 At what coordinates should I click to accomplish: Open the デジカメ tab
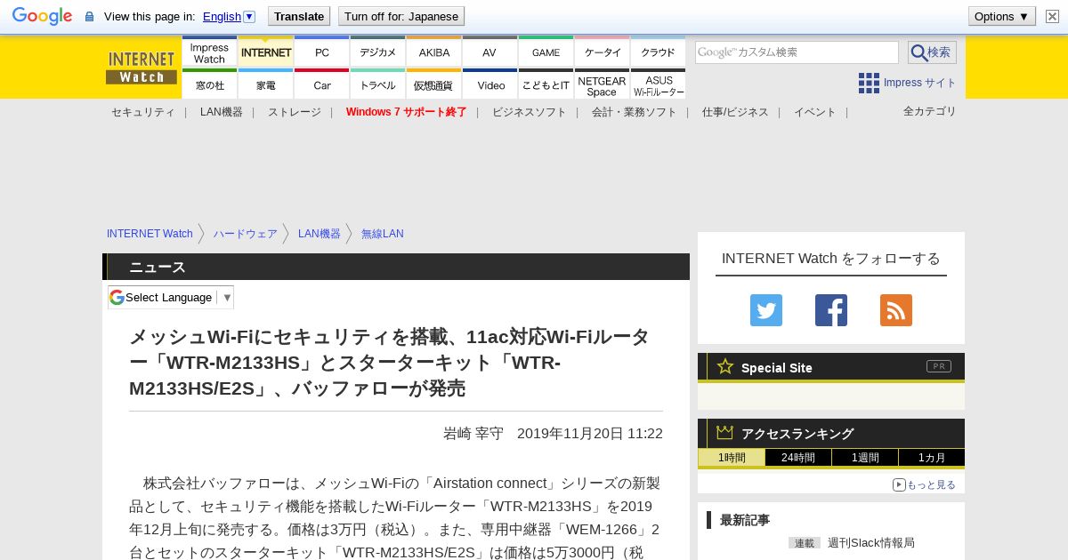378,53
